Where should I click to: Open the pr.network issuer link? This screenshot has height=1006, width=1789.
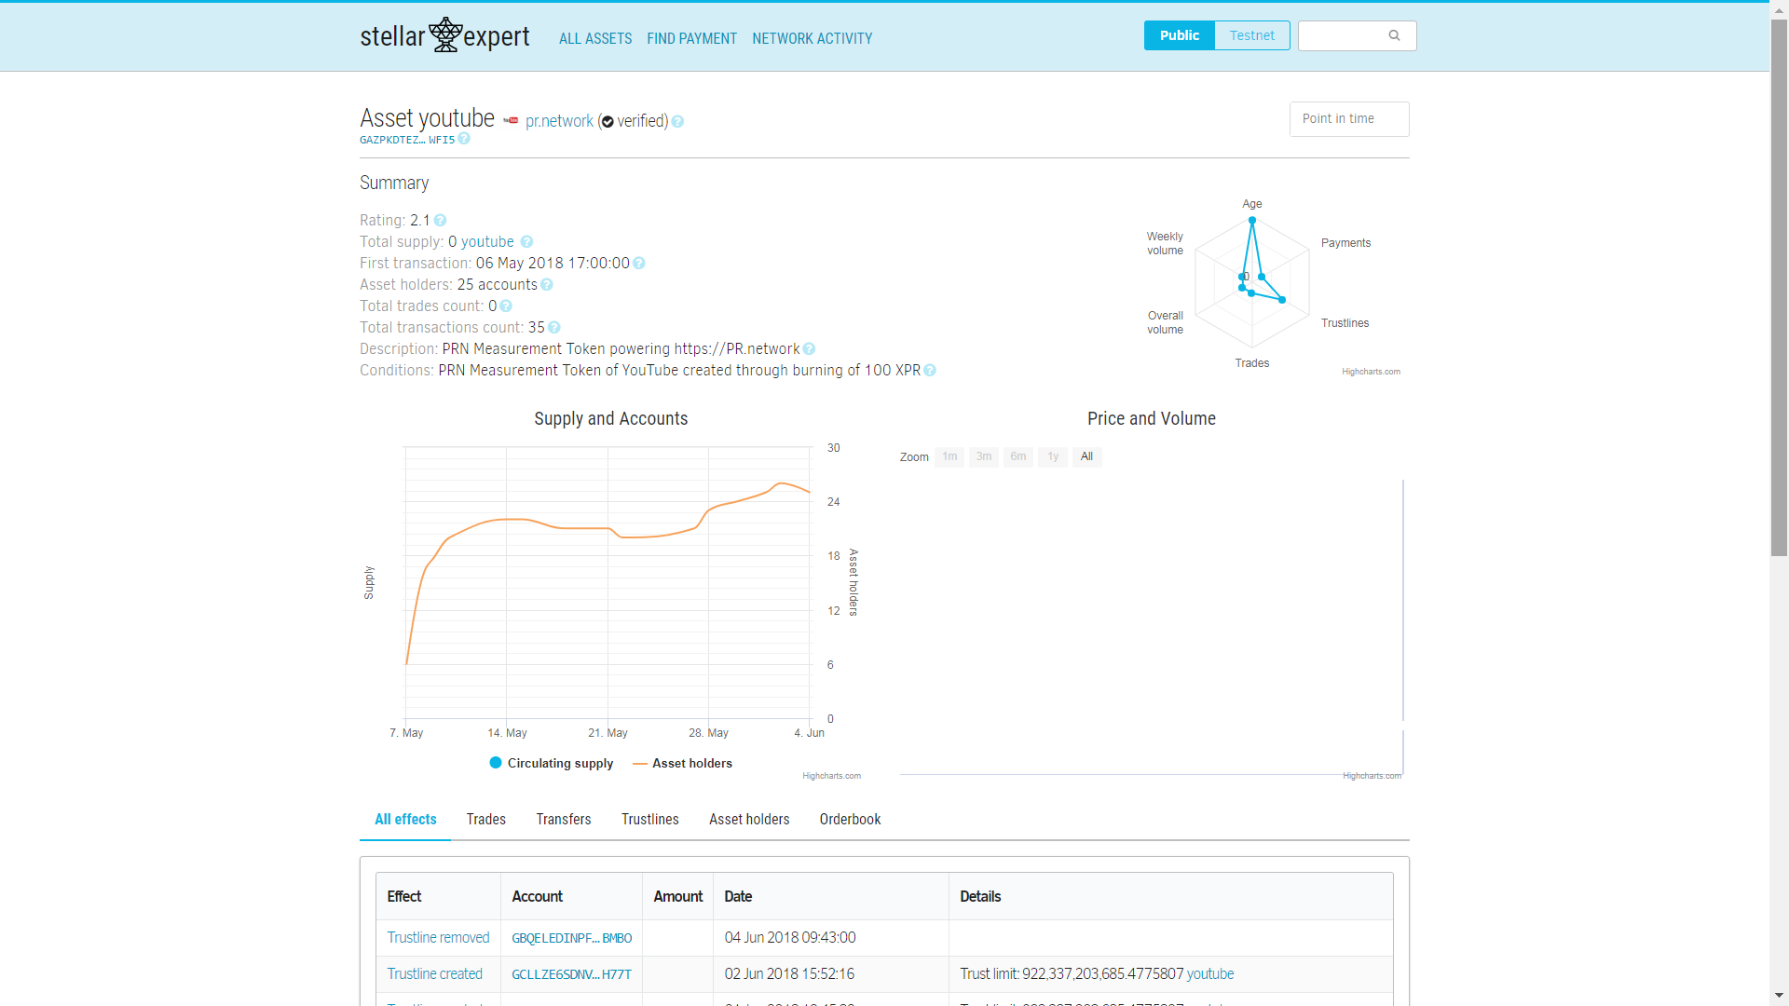point(559,121)
